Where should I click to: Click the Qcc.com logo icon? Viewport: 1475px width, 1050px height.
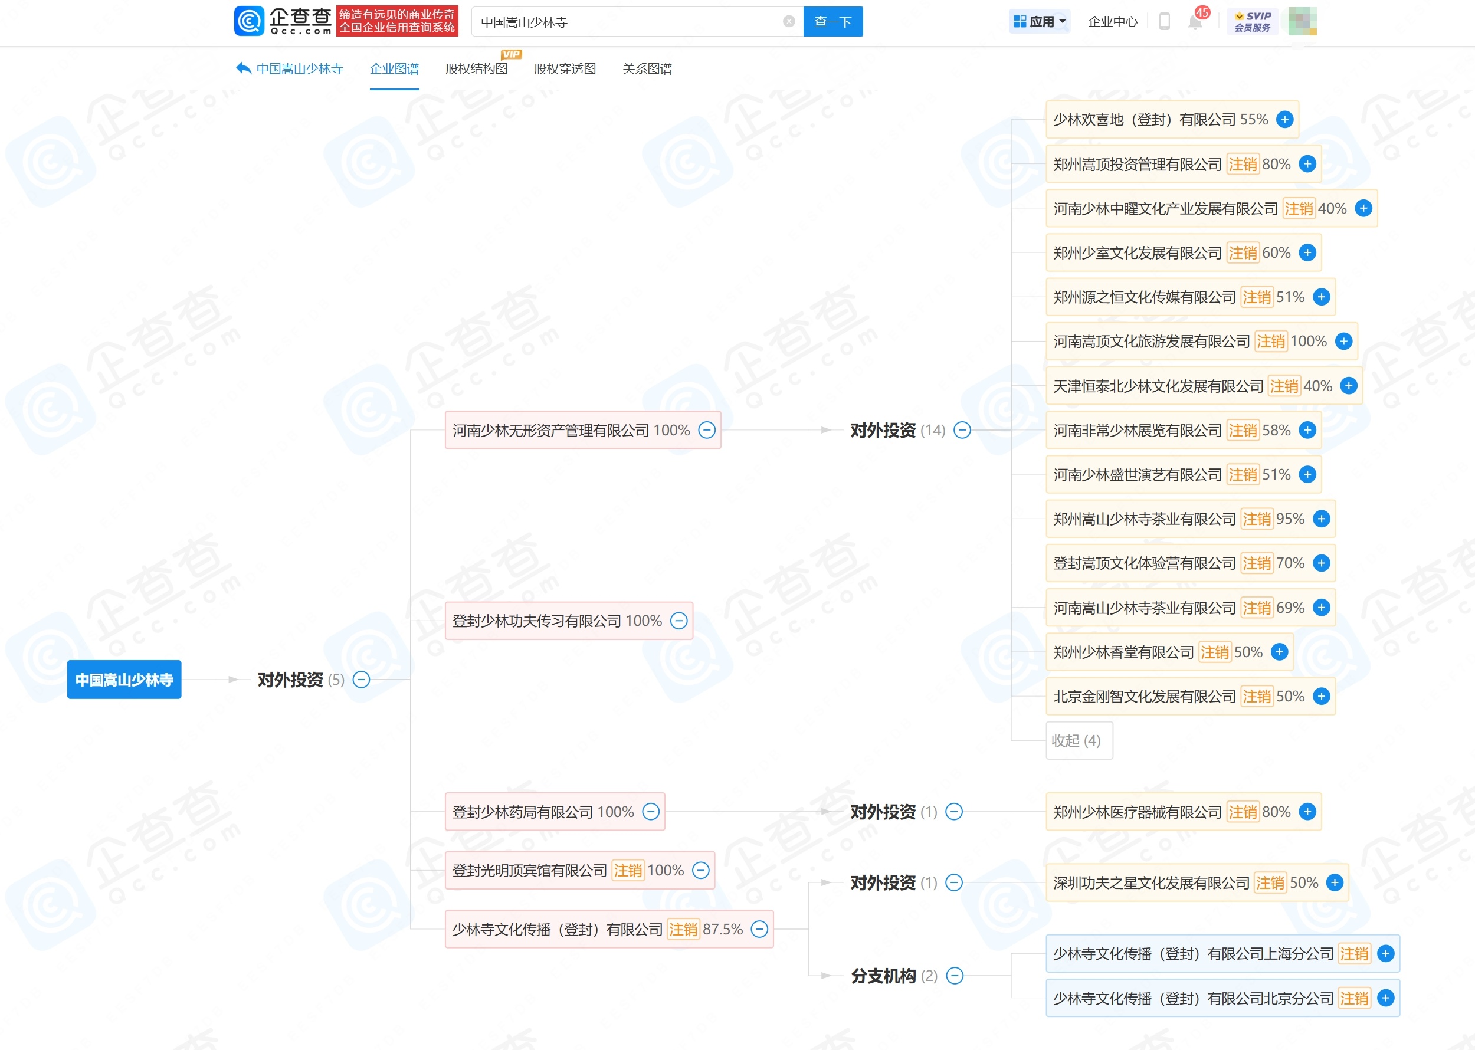249,21
